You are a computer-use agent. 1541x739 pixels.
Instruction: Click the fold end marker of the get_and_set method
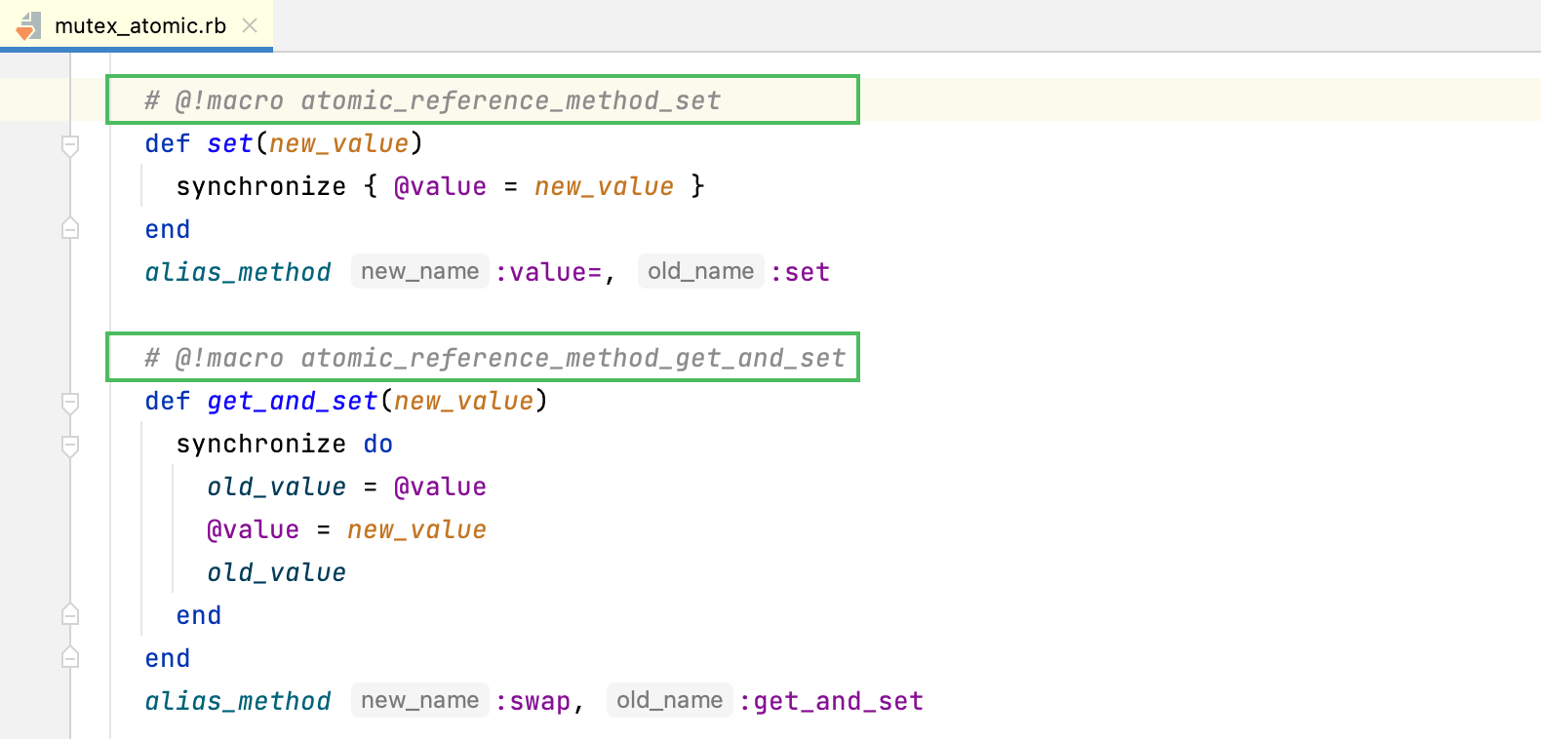click(70, 658)
